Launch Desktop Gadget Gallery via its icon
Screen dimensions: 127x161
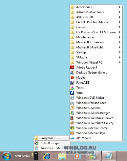pyautogui.click(x=72, y=72)
